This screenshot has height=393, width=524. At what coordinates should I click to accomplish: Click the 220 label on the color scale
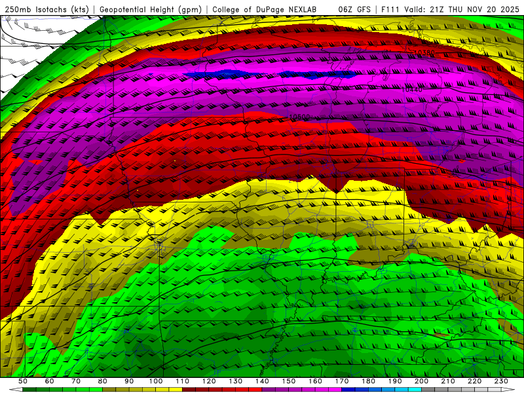[x=474, y=381]
